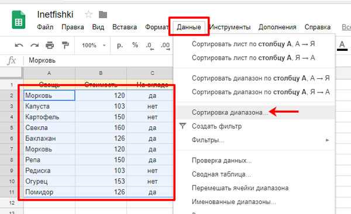This screenshot has height=214, width=351.
Task: Open the text color tool (underlined A)
Action: (342, 46)
